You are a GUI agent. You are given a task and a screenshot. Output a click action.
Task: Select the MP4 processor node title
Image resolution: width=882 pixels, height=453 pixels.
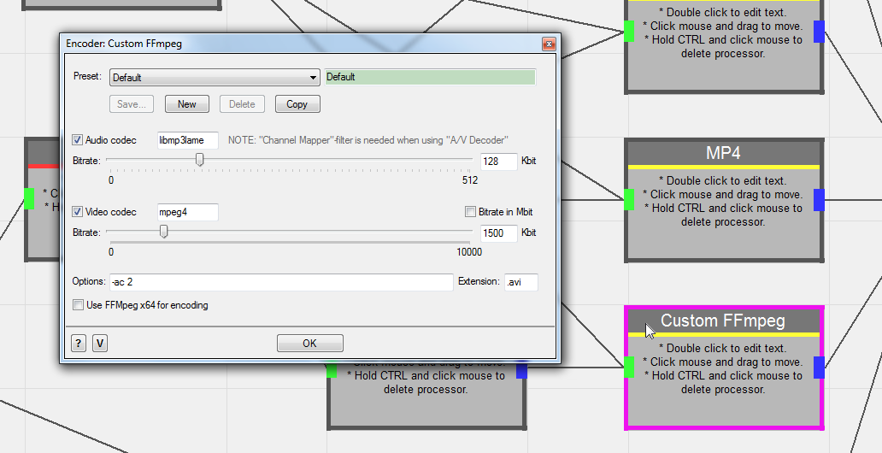click(x=723, y=153)
